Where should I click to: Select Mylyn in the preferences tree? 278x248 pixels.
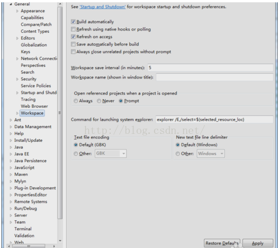20,181
